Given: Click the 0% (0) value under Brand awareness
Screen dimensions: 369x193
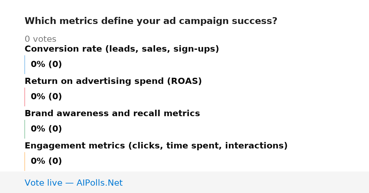Looking at the screenshot, I should coord(46,129).
